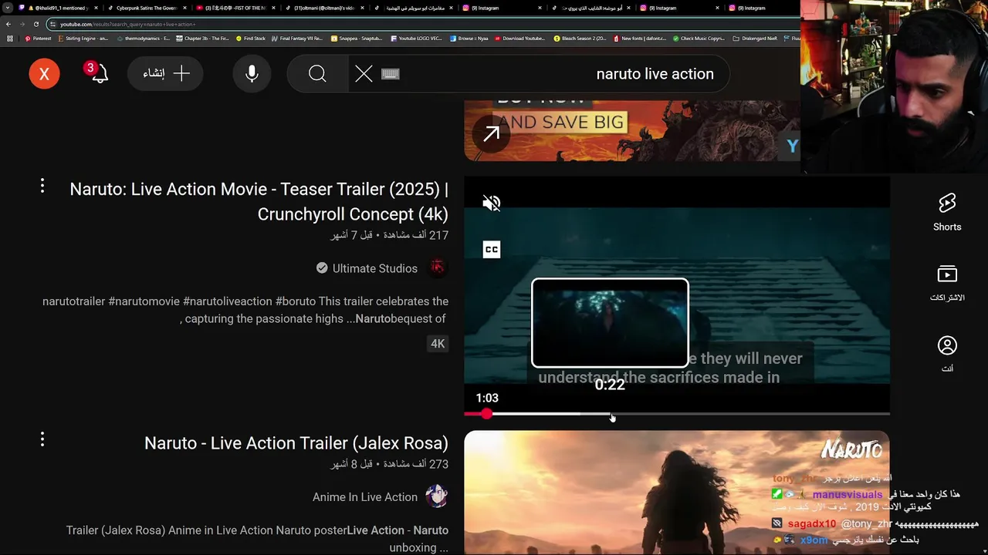
Task: Click the seek preview thumbnail frame
Action: (x=610, y=323)
